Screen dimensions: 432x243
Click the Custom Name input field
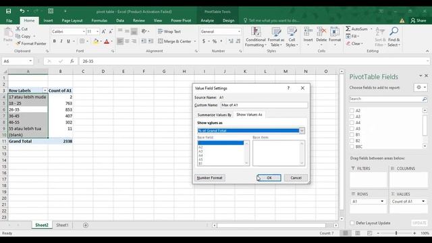click(x=264, y=105)
